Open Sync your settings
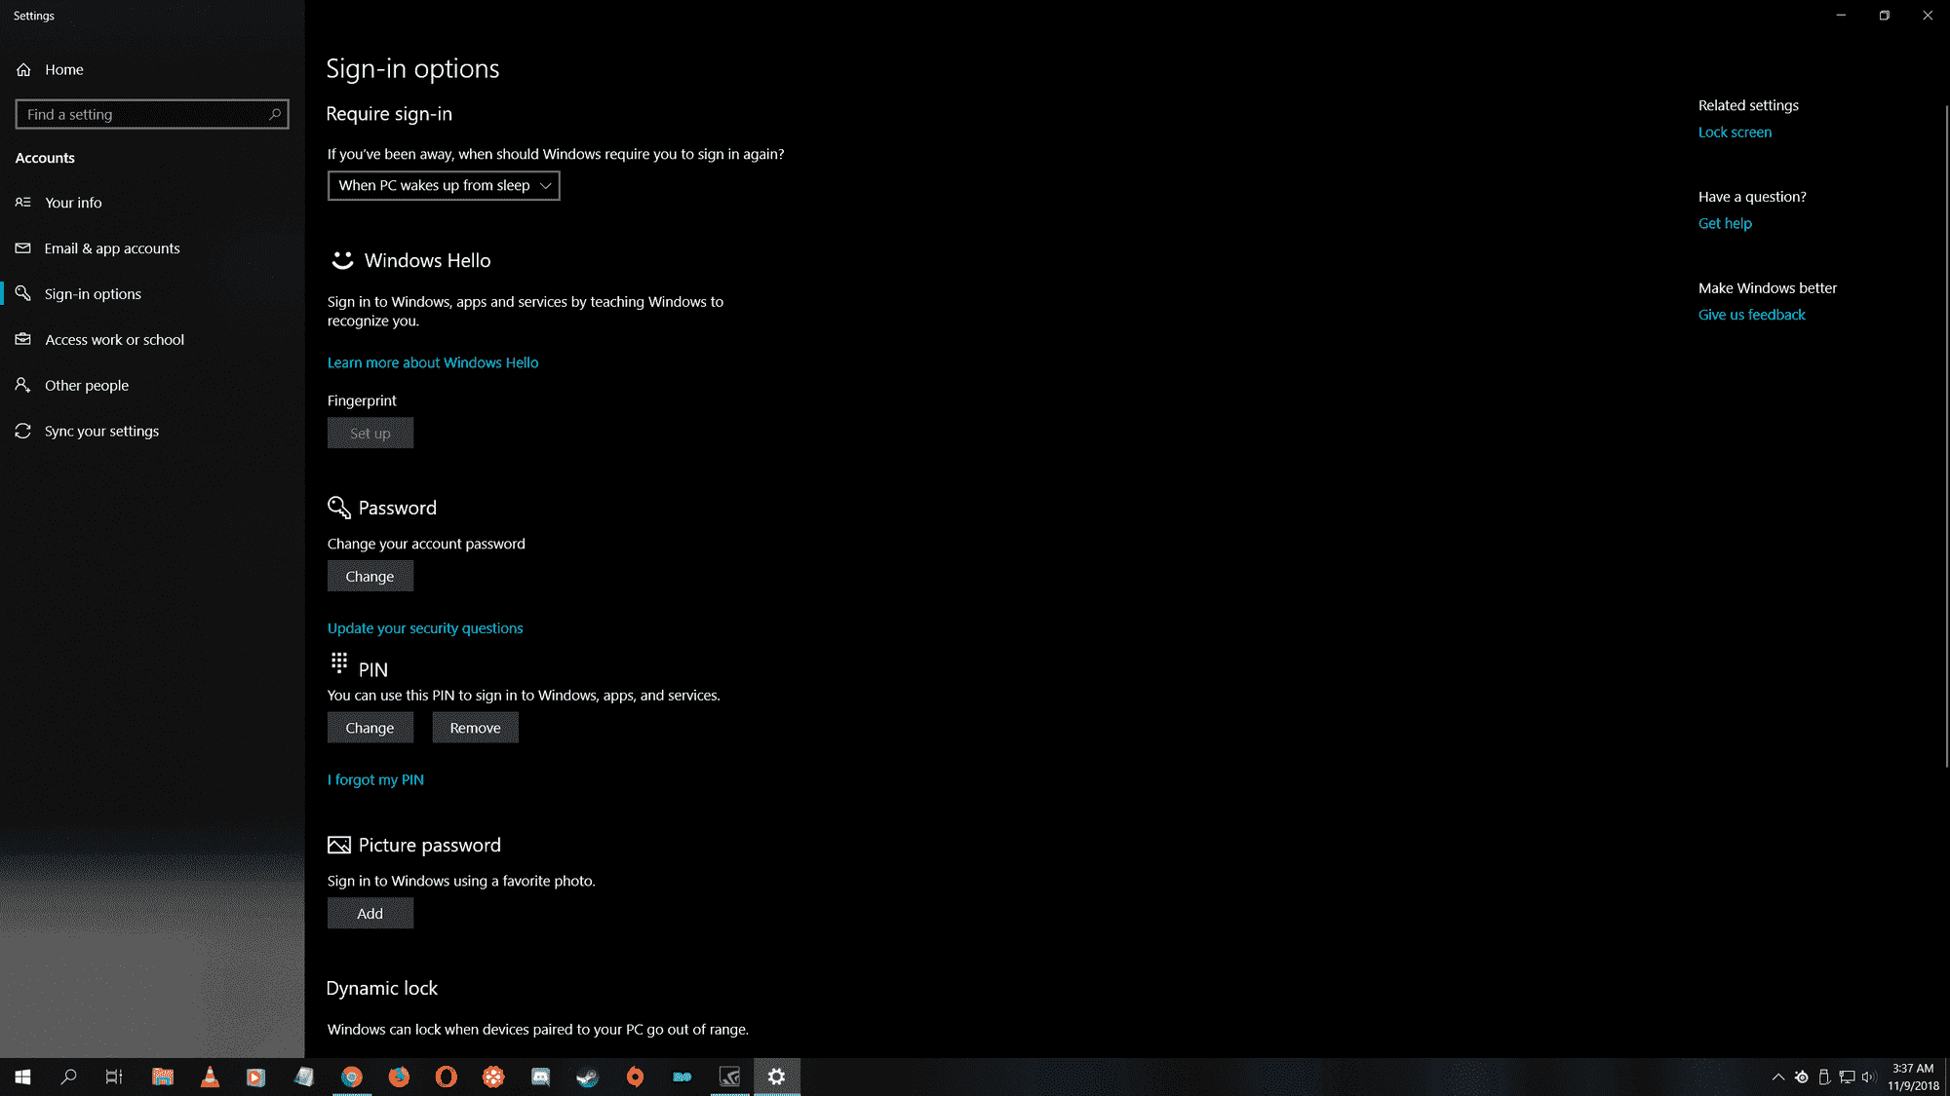 pyautogui.click(x=101, y=432)
